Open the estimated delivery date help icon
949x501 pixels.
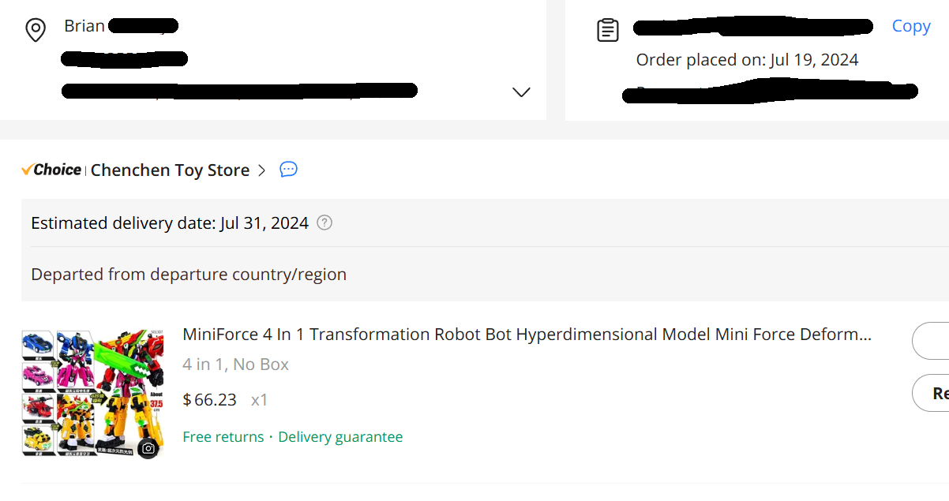(324, 222)
